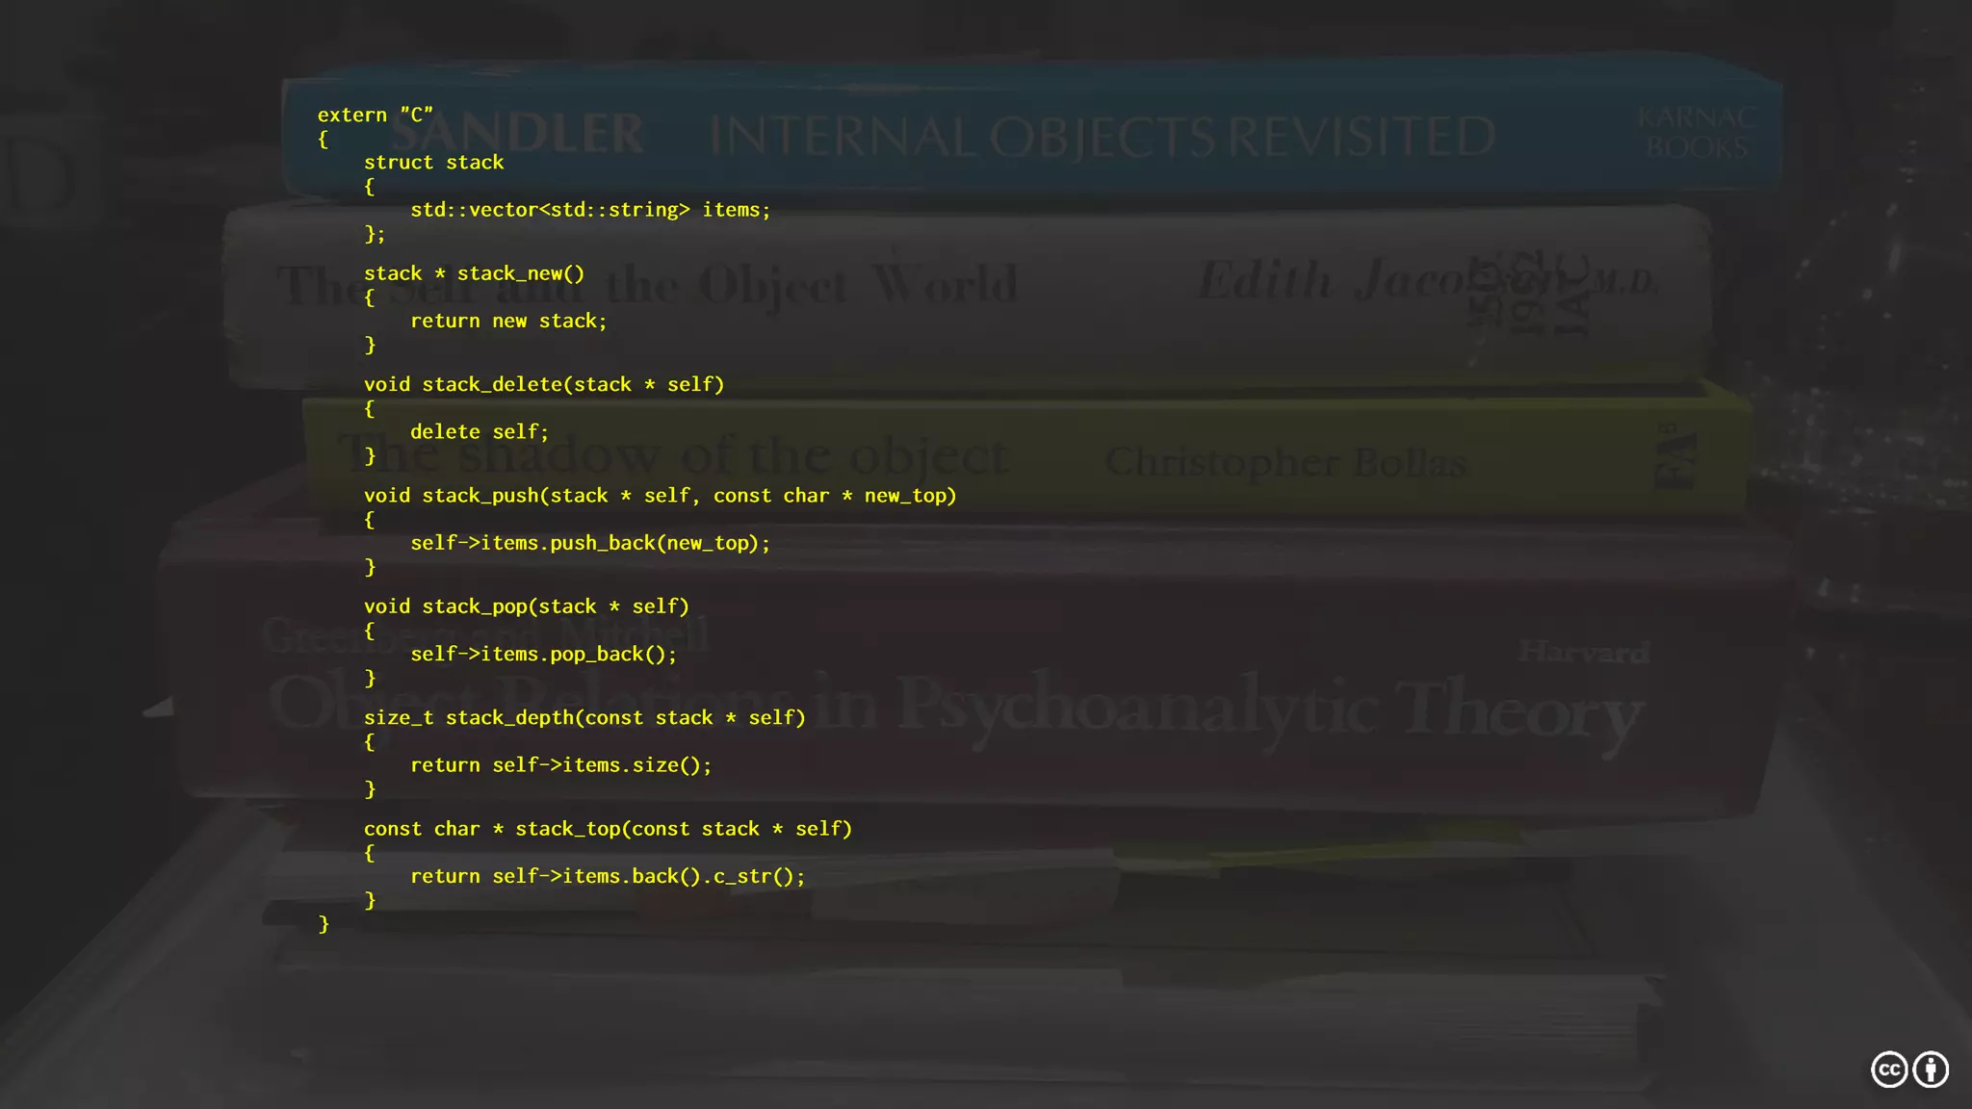Click the delete self statement
This screenshot has width=1972, height=1109.
point(480,432)
